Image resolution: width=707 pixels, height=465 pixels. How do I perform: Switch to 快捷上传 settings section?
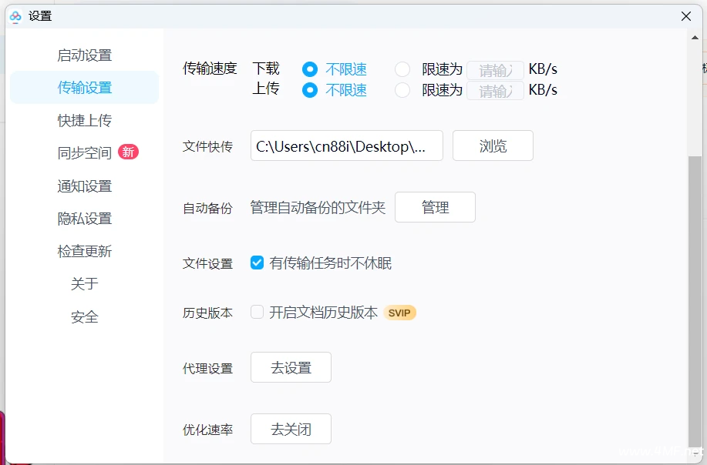coord(85,121)
